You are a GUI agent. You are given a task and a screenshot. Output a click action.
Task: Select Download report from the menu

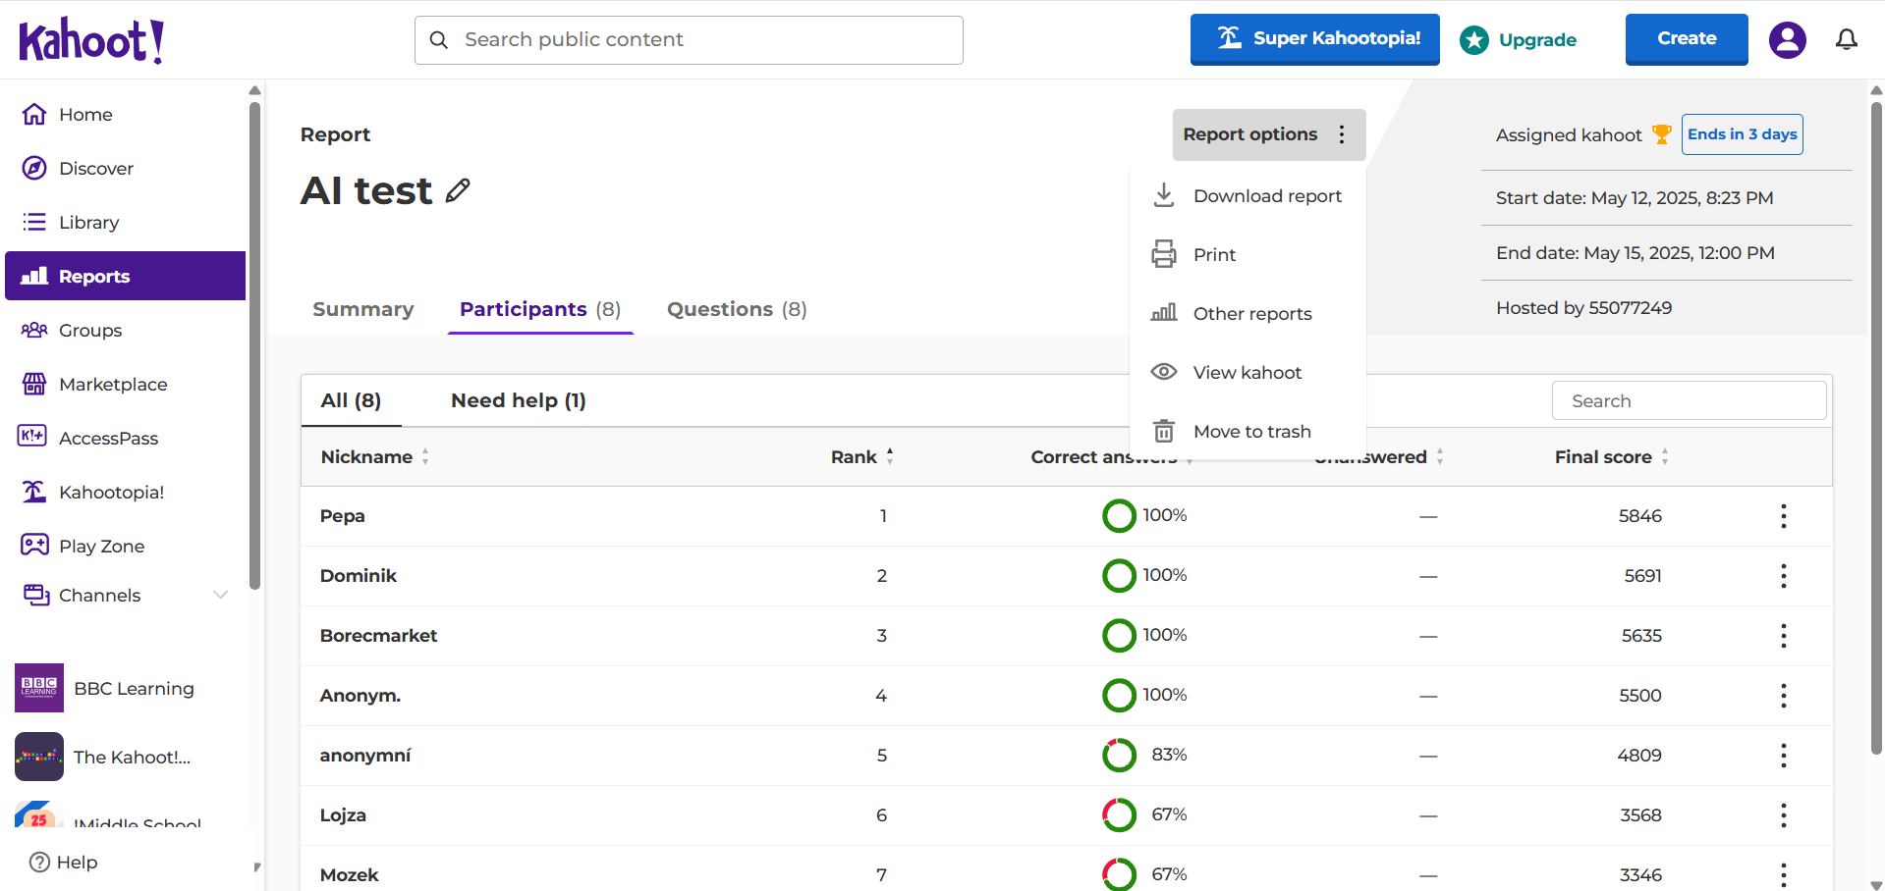1266,196
